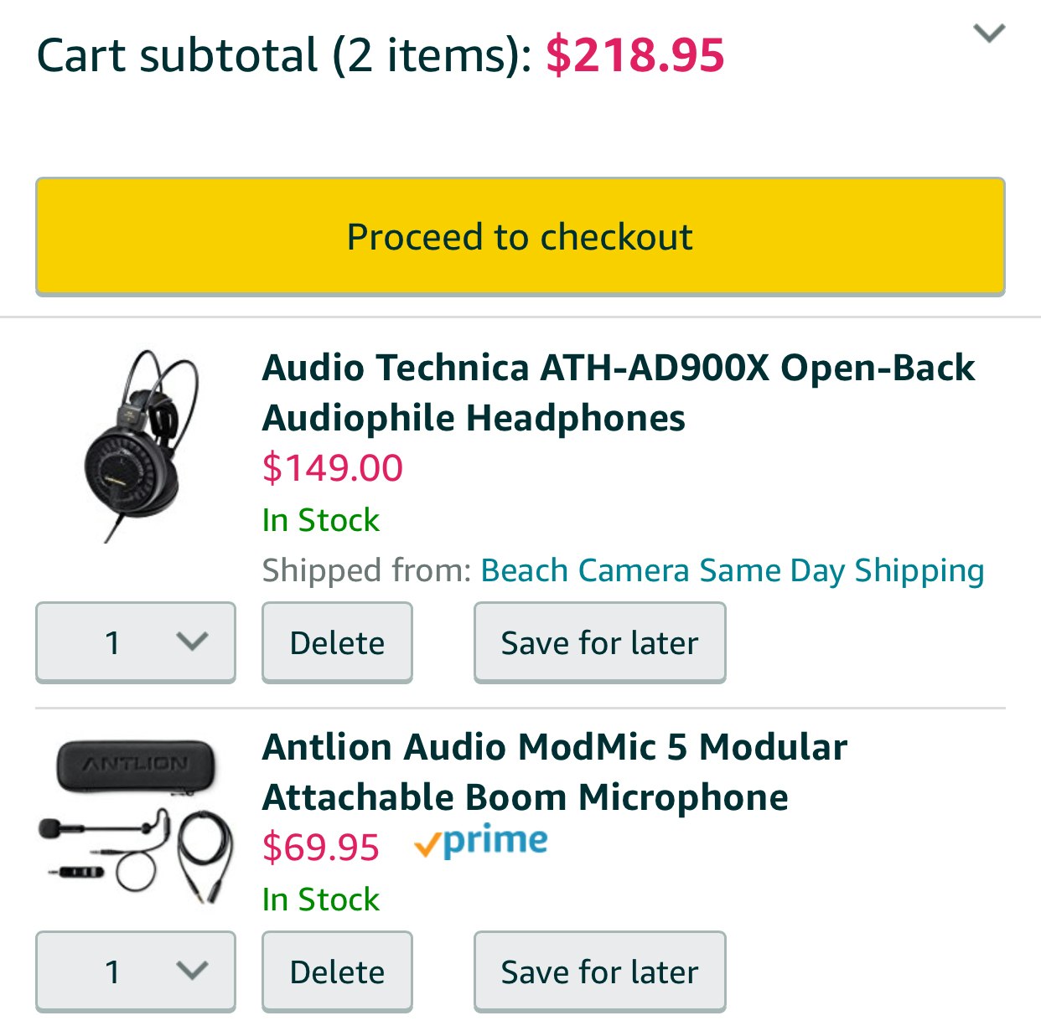Viewport: 1041px width, 1031px height.
Task: Expand the cart subtotal chevron
Action: pyautogui.click(x=989, y=34)
